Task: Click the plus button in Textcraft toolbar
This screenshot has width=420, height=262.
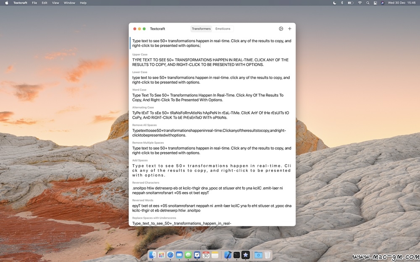Action: pyautogui.click(x=289, y=29)
